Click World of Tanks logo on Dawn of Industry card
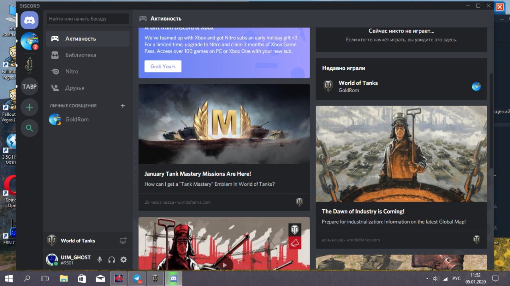 click(477, 239)
